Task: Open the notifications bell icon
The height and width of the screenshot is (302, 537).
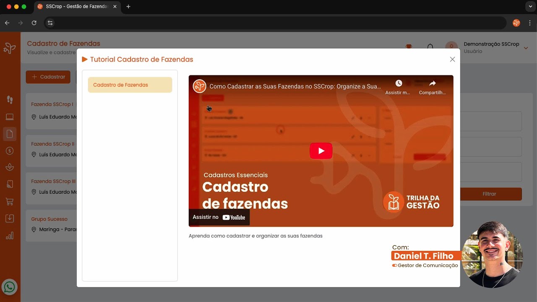Action: point(430,47)
